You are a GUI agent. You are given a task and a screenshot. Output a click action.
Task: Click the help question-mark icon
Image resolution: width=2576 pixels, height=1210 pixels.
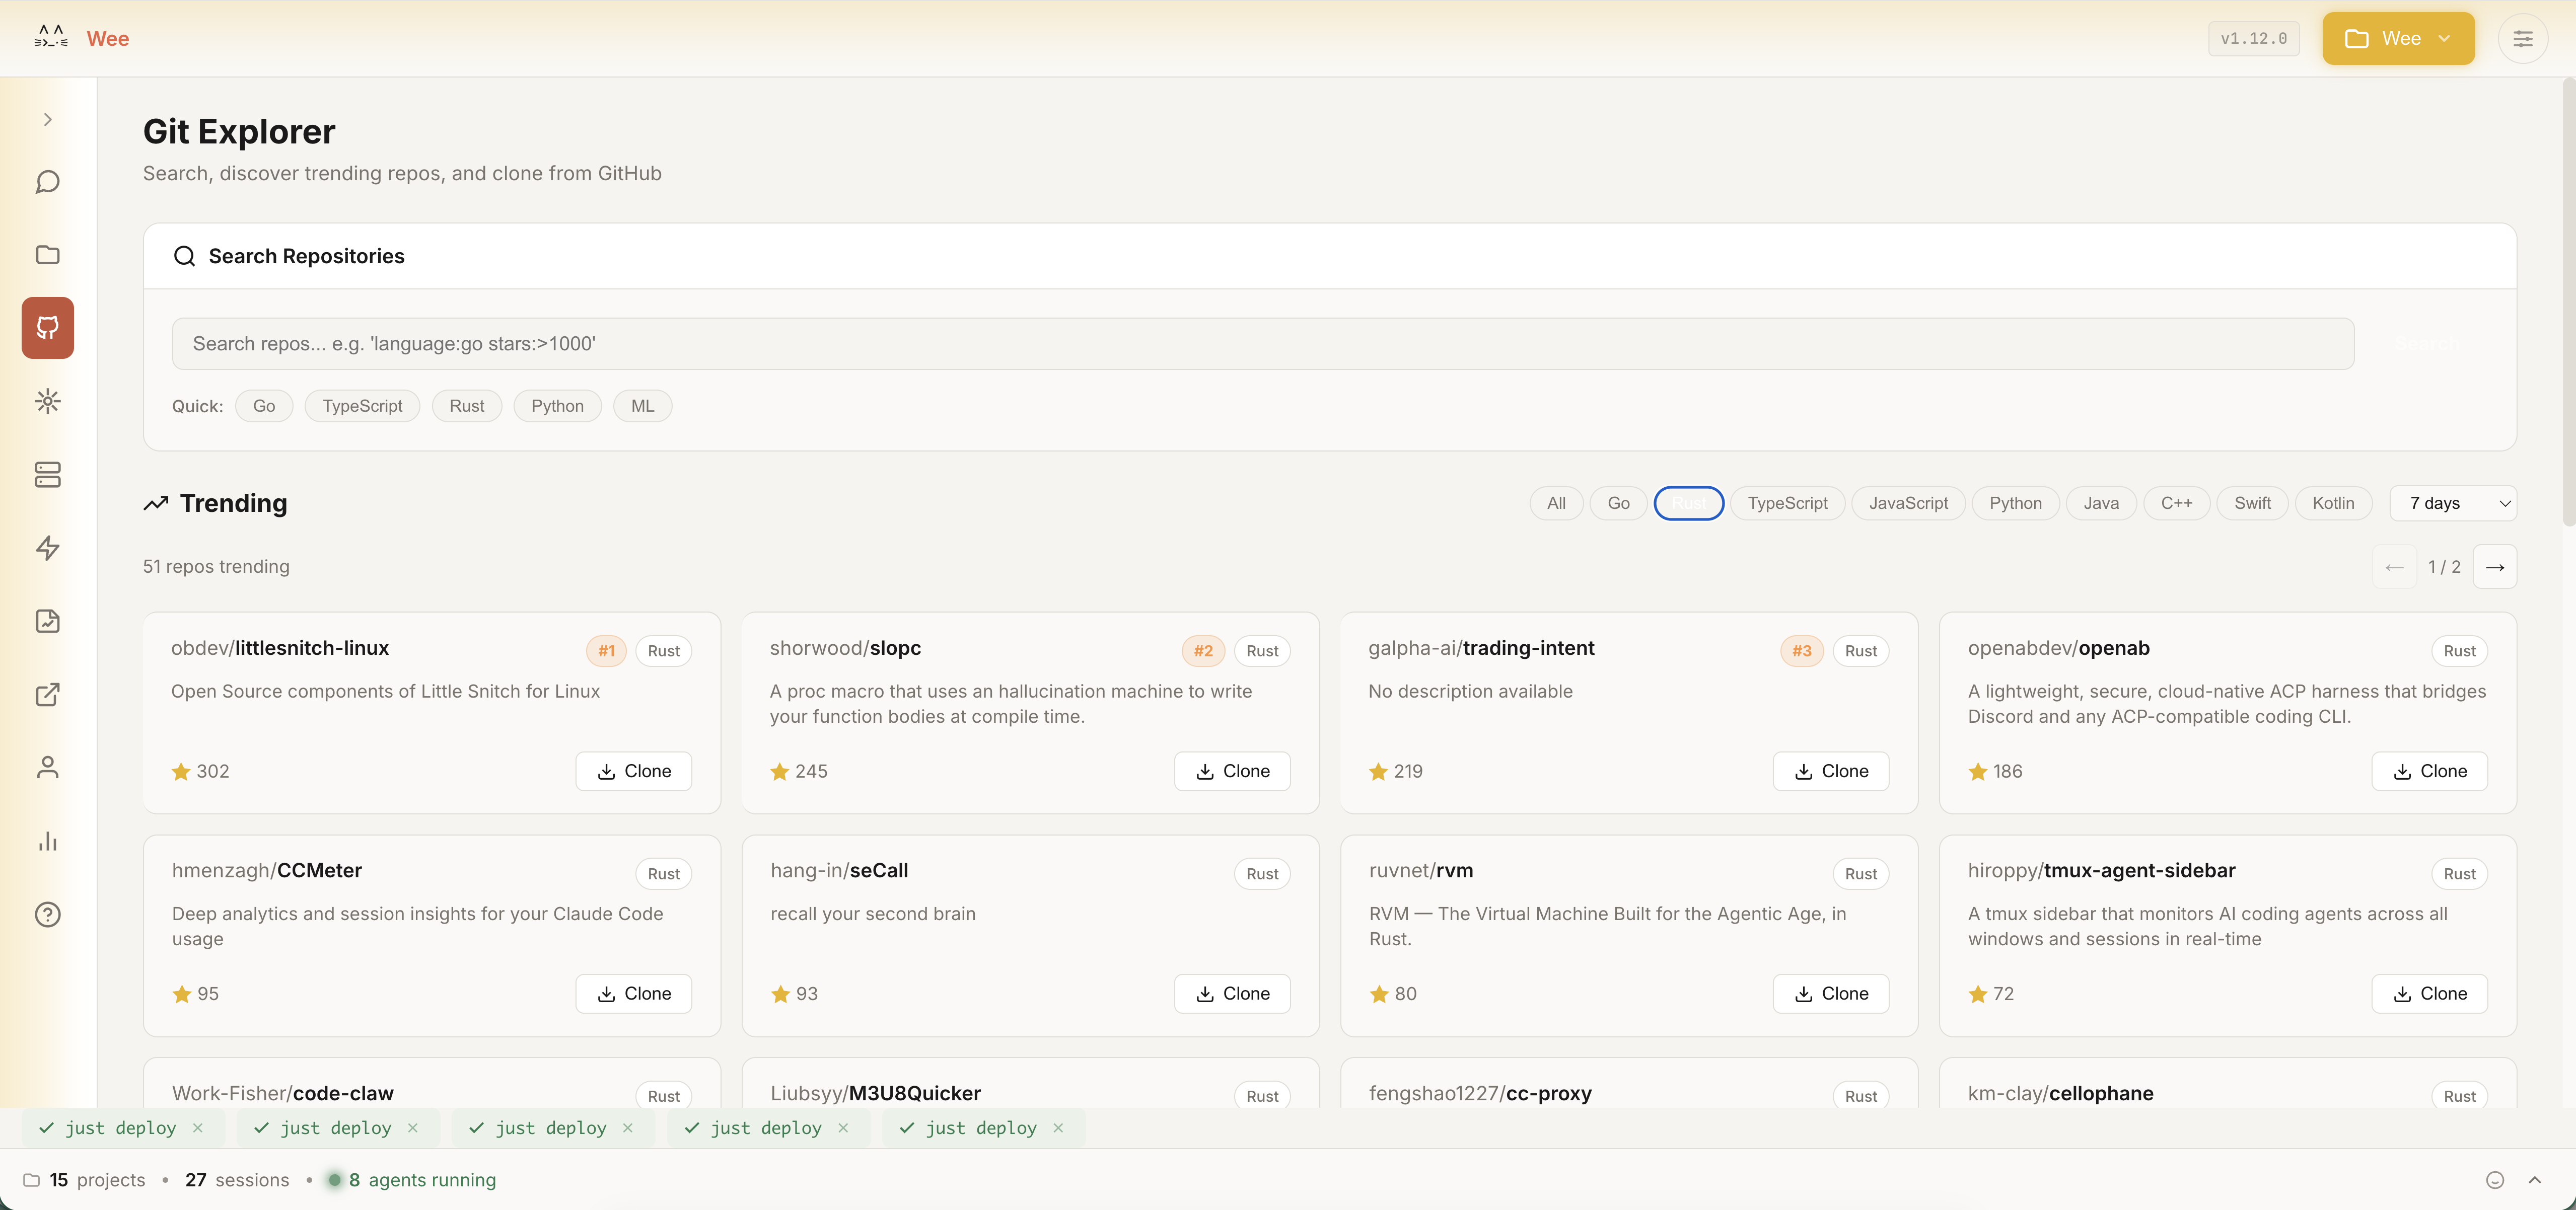(47, 914)
